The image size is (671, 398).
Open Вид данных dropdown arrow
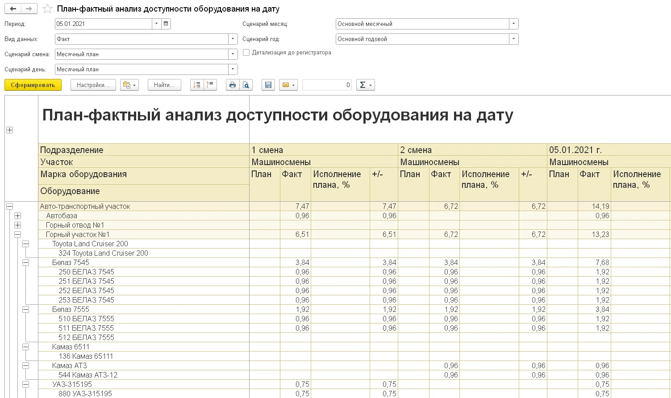click(x=233, y=39)
